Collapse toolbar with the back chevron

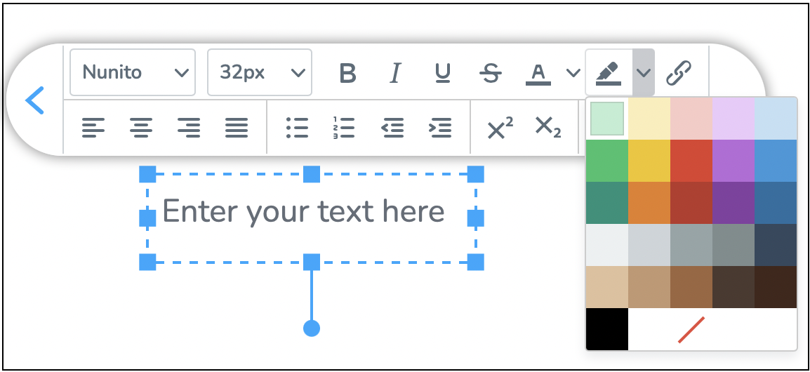[34, 100]
